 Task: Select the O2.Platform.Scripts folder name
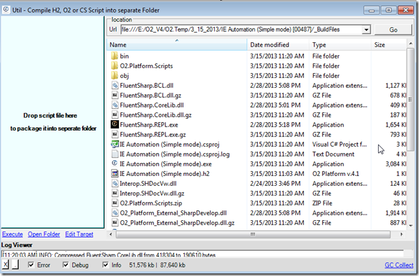pos(146,66)
